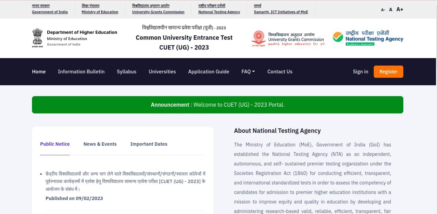Viewport: 437px width, 214px height.
Task: Expand the FAQ chevron in the navbar
Action: click(254, 72)
